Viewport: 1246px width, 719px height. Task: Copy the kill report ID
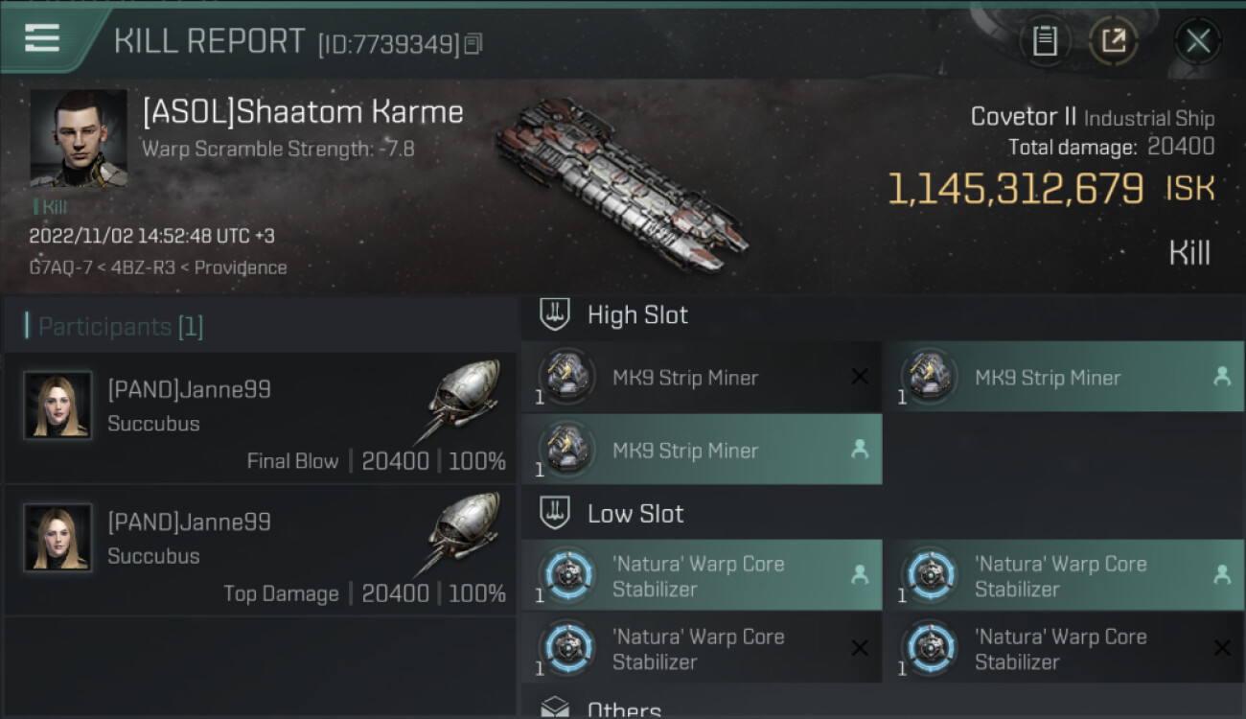tap(473, 44)
